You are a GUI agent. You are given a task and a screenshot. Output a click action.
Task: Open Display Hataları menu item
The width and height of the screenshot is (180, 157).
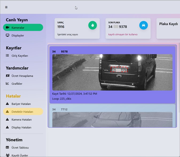21,127
